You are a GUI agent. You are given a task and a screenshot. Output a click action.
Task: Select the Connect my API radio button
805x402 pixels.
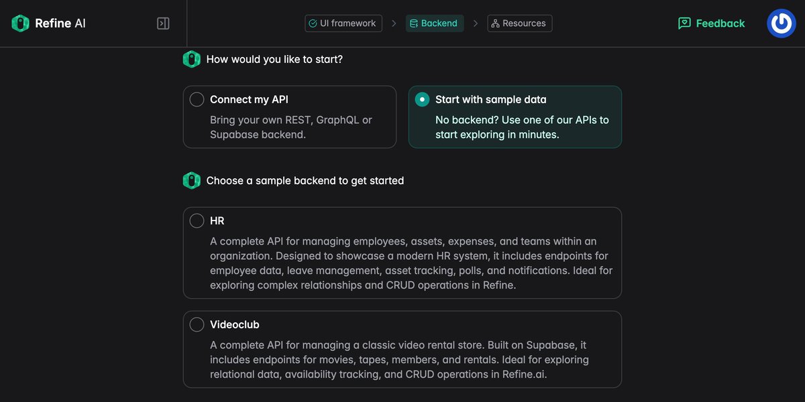point(197,99)
